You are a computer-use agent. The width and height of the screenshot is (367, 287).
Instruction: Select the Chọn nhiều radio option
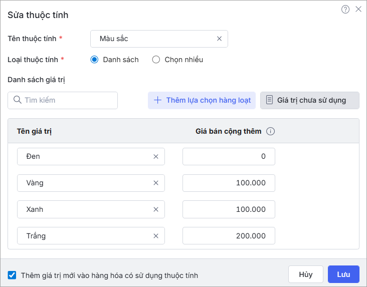[x=156, y=60]
